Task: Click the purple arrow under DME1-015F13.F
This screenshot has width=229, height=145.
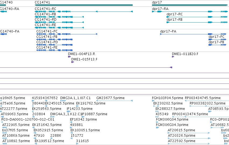Action: (73, 62)
